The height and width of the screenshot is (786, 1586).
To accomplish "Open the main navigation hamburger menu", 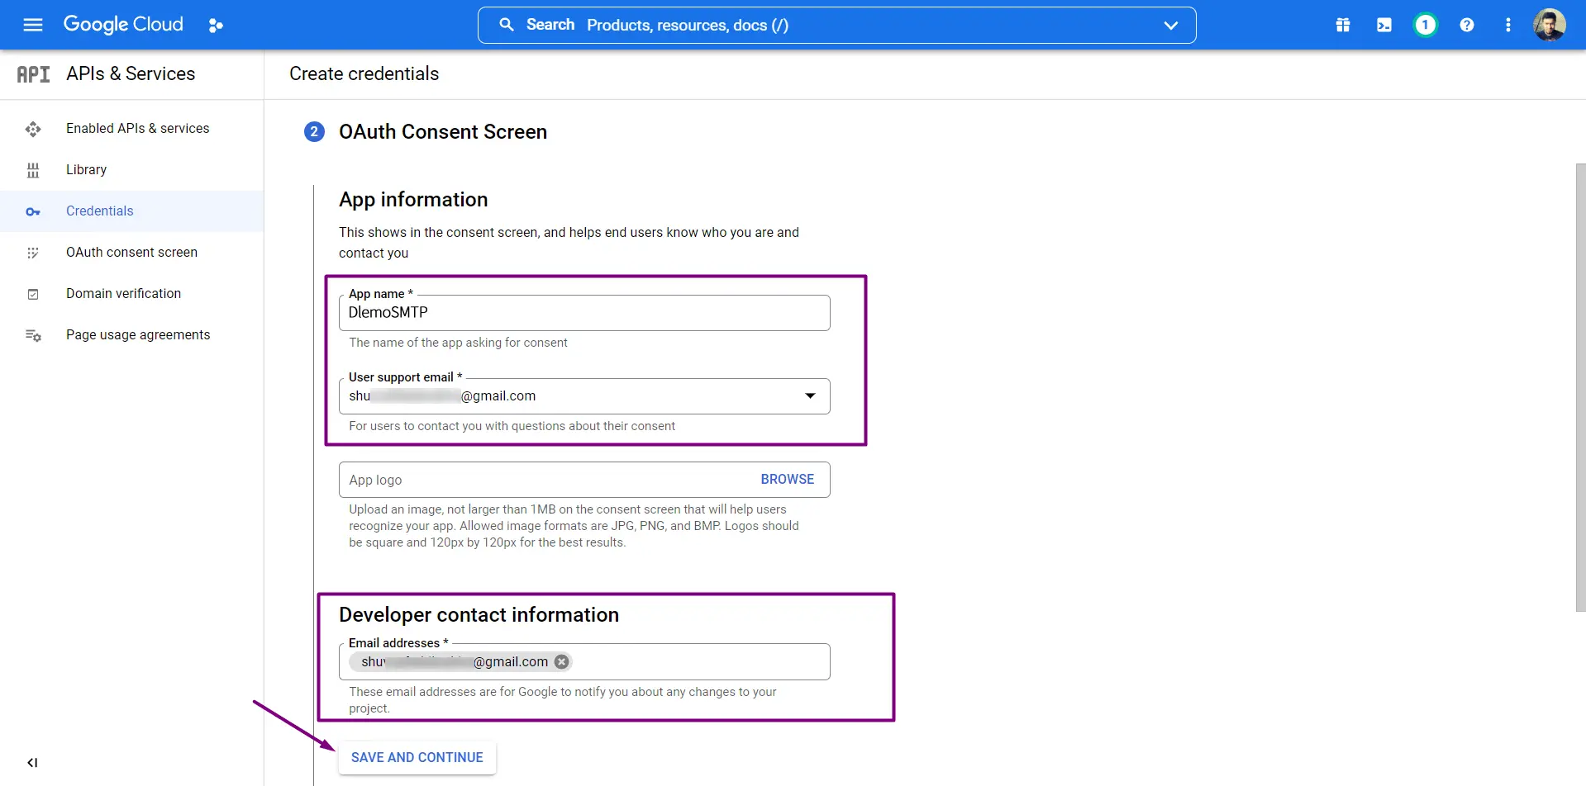I will pos(33,25).
